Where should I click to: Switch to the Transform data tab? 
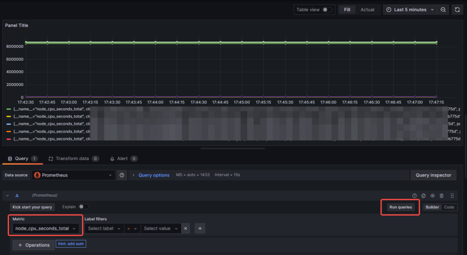(73, 159)
